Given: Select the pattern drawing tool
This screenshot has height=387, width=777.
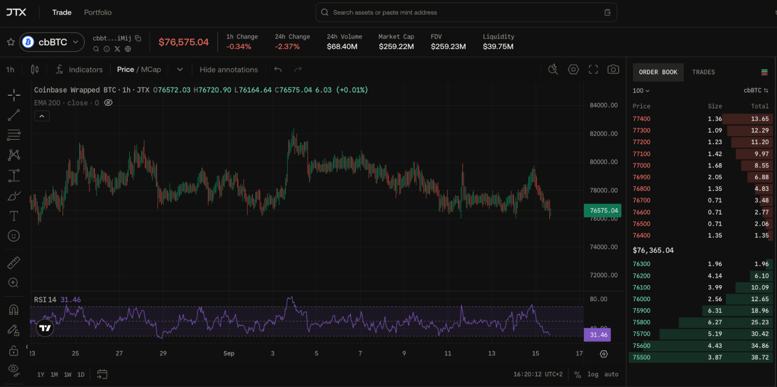Looking at the screenshot, I should coord(14,155).
